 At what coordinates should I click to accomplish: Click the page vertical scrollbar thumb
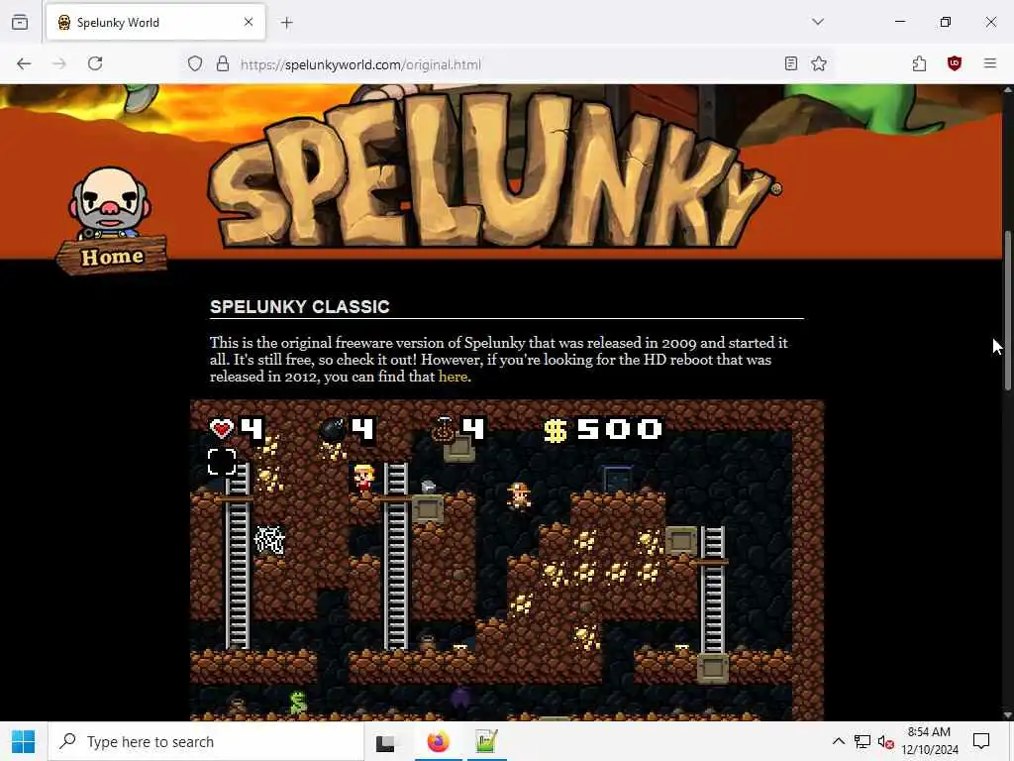coord(1007,309)
